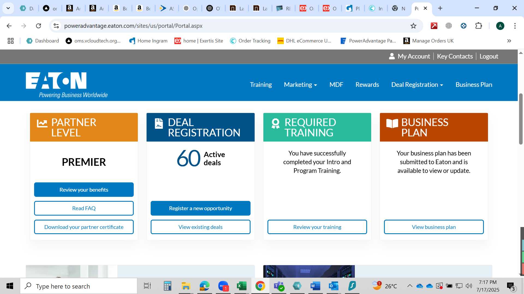
Task: Open Microsoft Teams from the taskbar
Action: click(x=279, y=286)
